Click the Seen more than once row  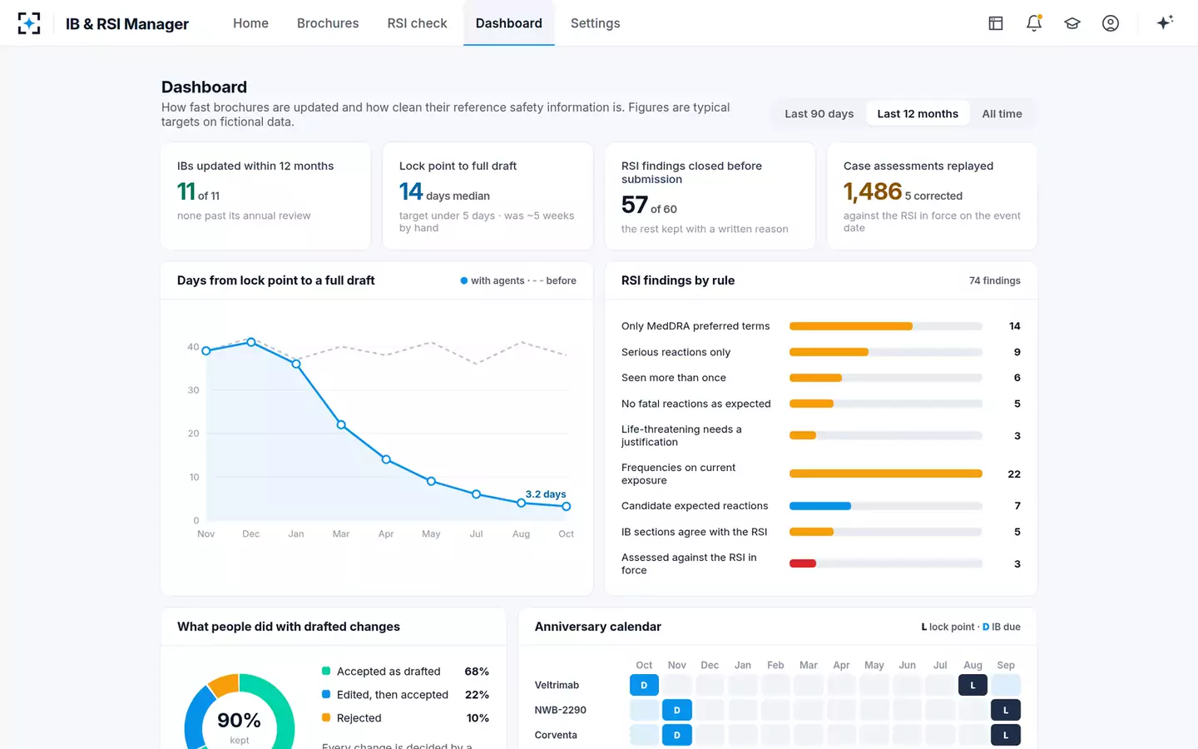point(821,378)
